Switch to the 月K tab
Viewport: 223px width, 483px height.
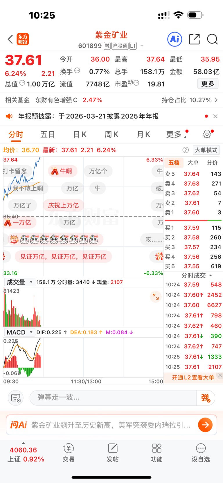pos(143,134)
